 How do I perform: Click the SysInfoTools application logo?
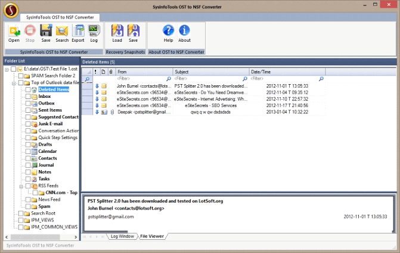click(11, 11)
